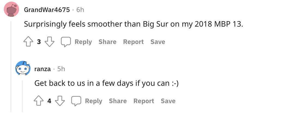Reply to GrandWar4675's comment

point(76,42)
